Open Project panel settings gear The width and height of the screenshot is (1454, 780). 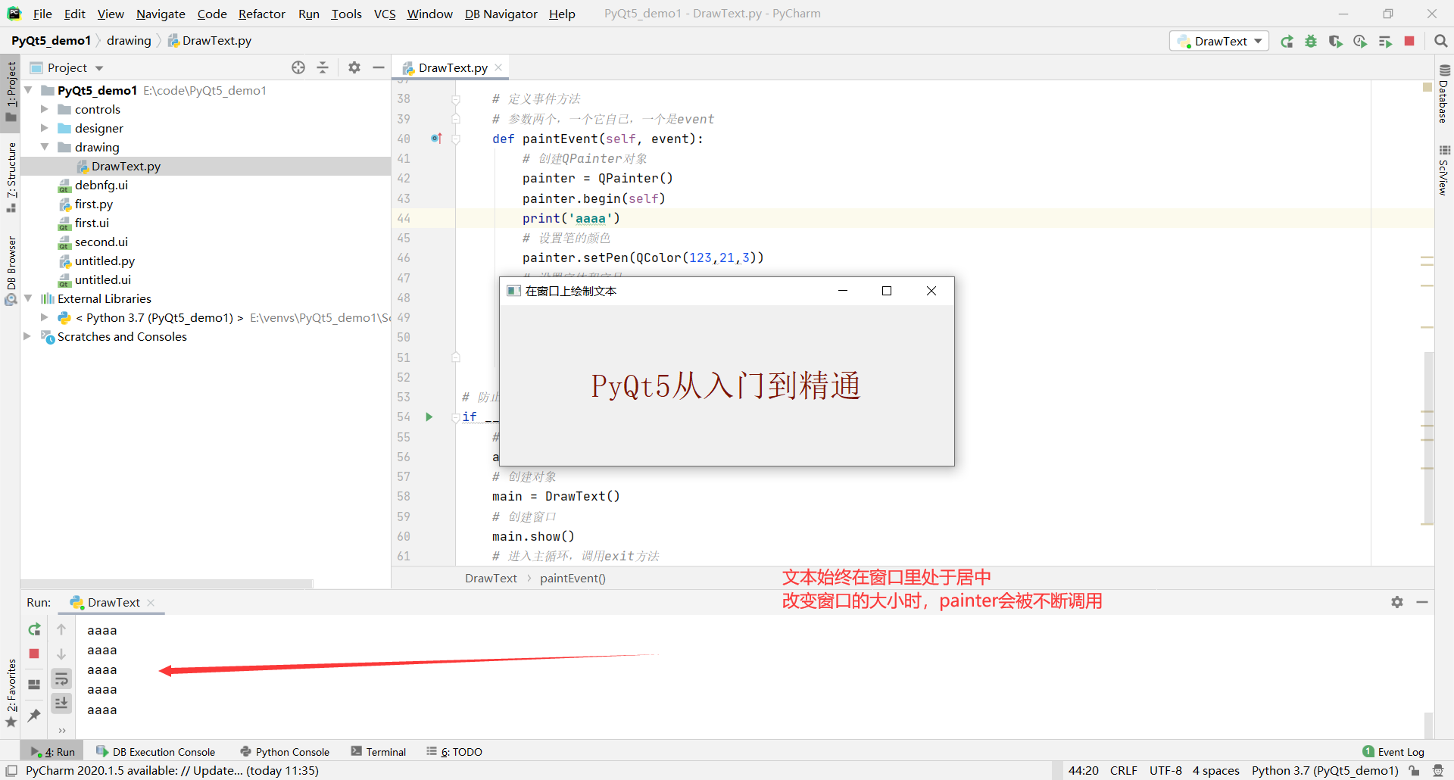354,67
